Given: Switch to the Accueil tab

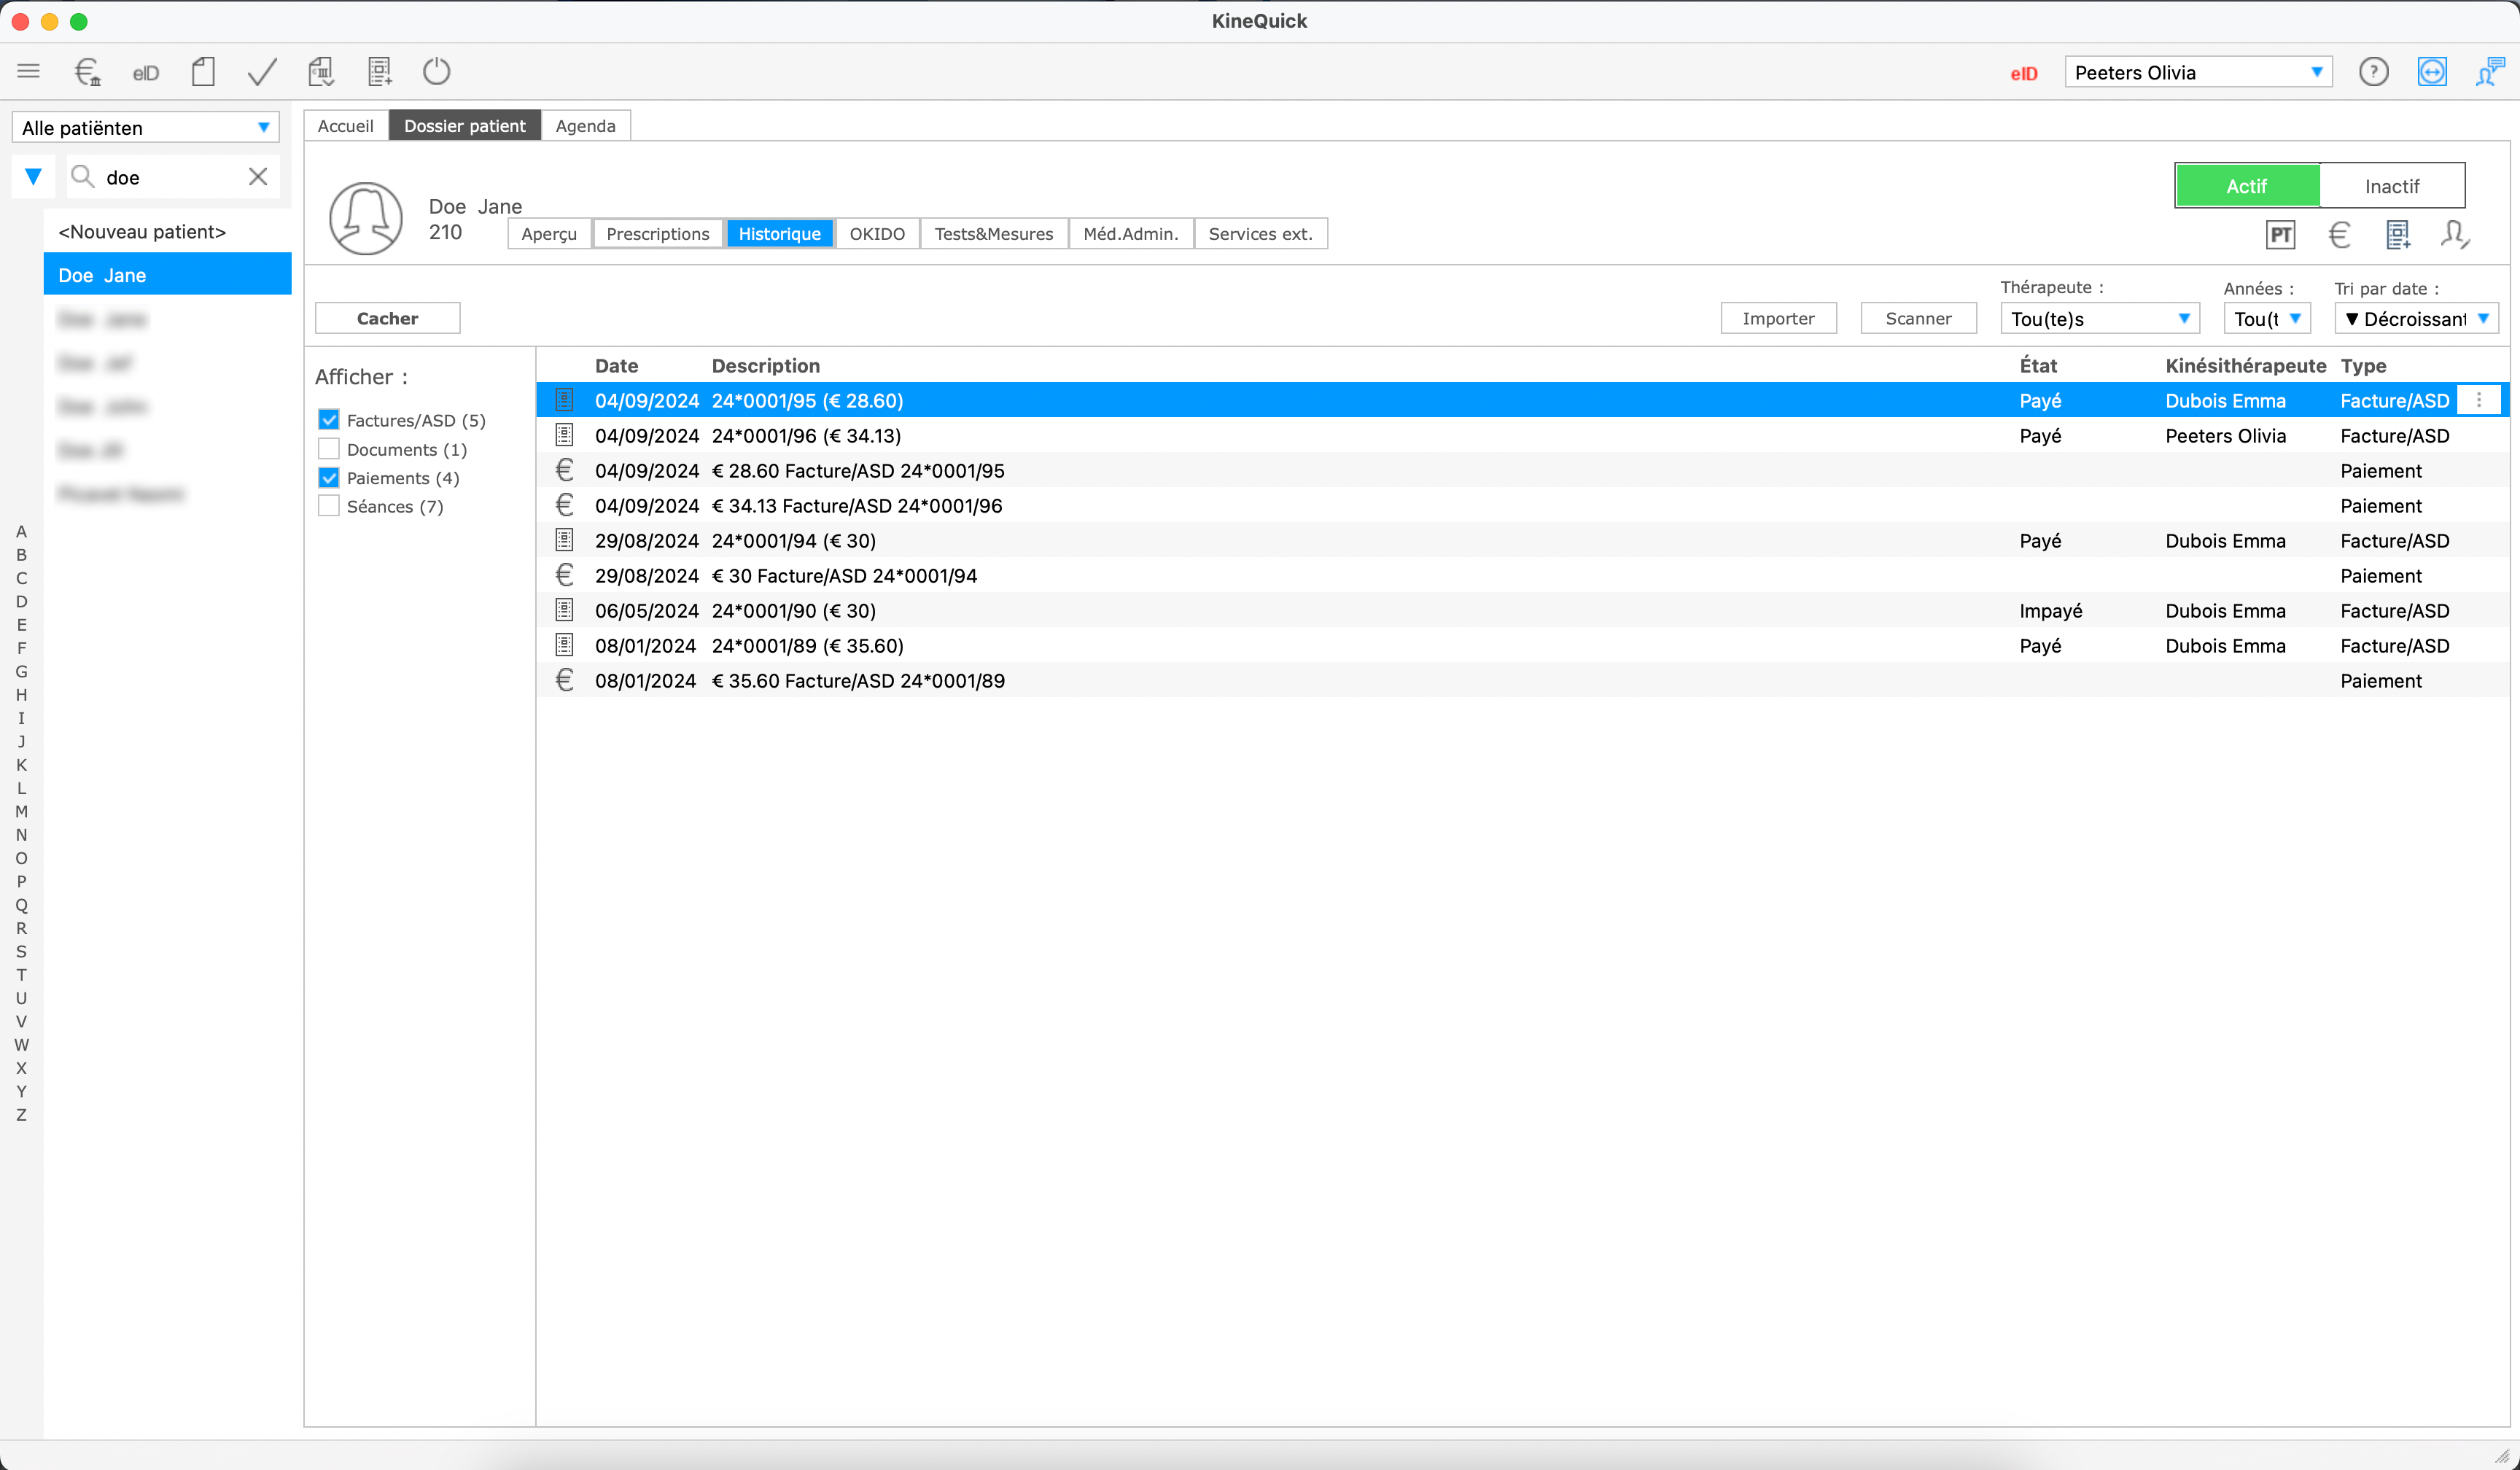Looking at the screenshot, I should (x=346, y=126).
